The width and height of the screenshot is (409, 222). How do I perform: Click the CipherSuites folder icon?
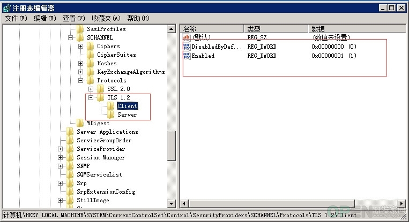[91, 55]
